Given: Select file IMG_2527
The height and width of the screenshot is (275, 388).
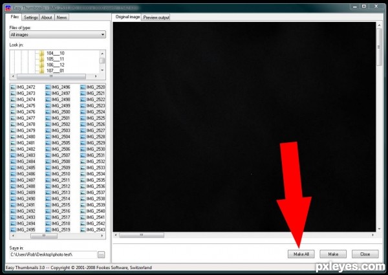Looking at the screenshot, I should [96, 131].
